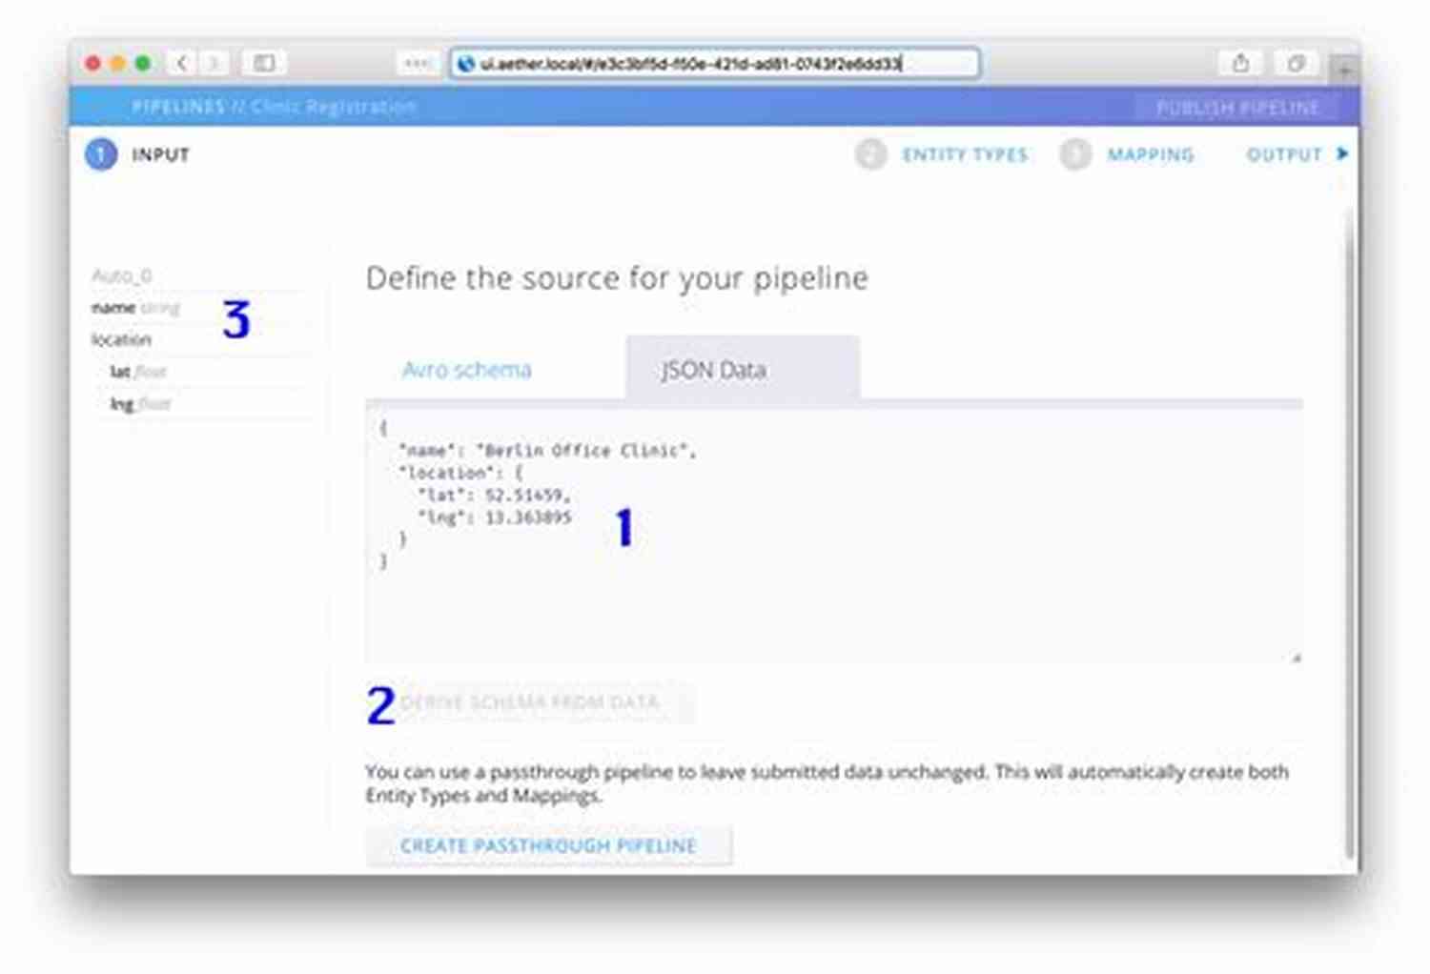Show all tabs overview icon
This screenshot has height=974, width=1430.
point(1296,63)
